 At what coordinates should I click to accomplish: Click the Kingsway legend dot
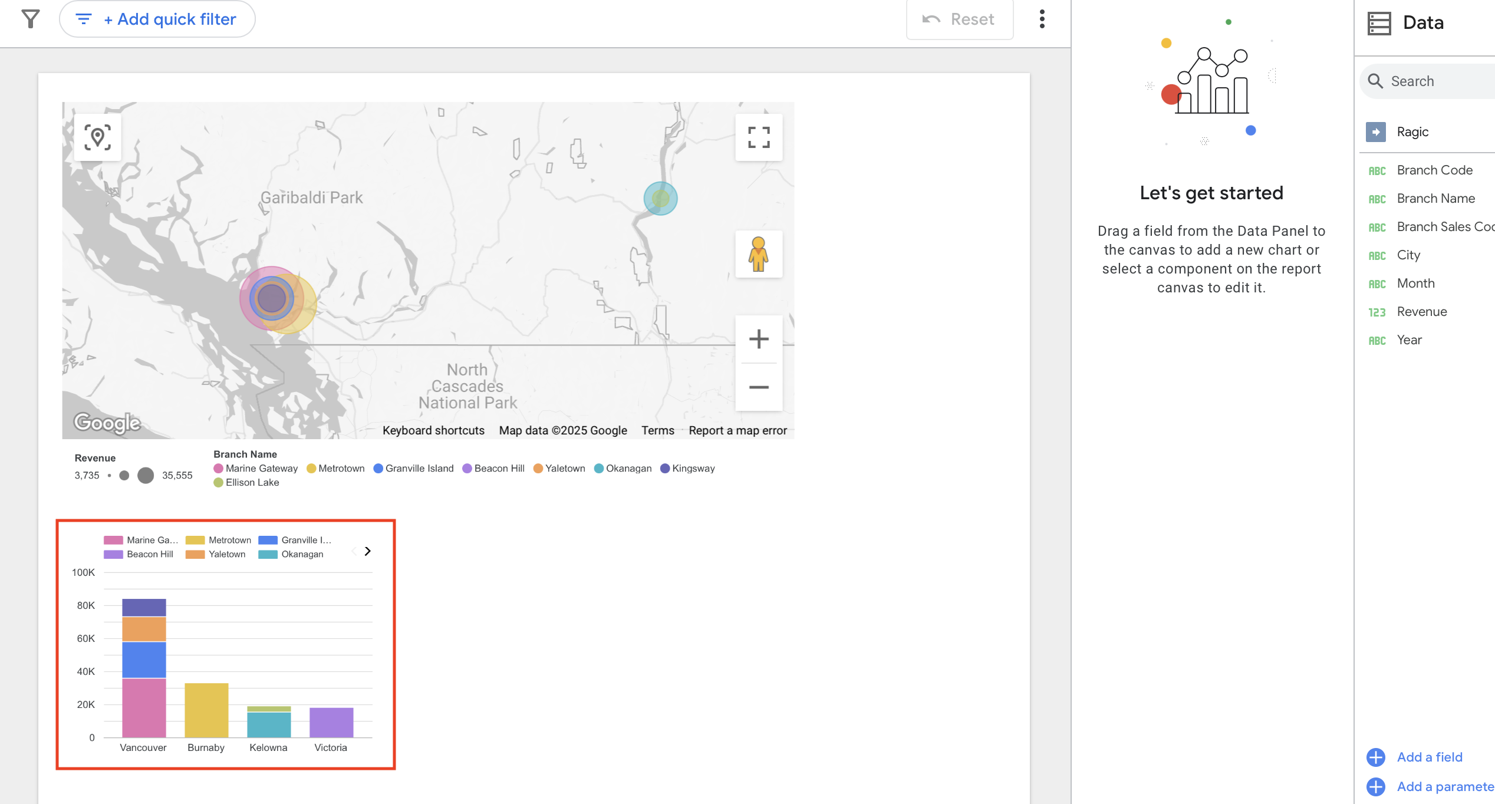(665, 468)
